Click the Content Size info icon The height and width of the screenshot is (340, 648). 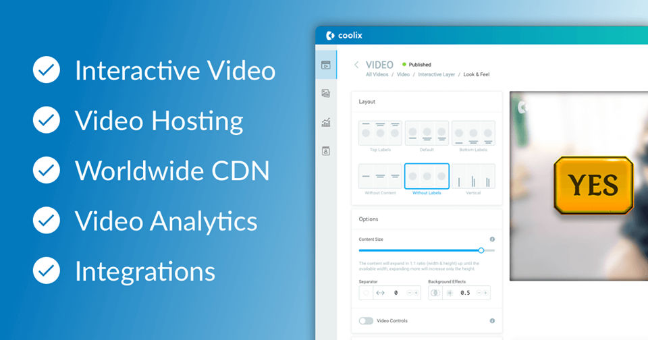click(x=492, y=239)
